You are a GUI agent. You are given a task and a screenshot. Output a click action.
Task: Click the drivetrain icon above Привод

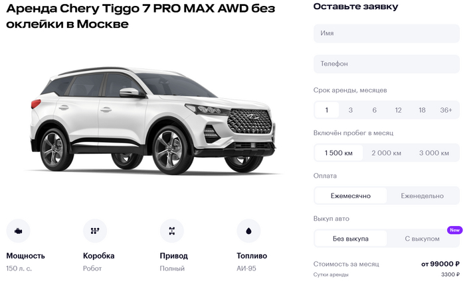coord(171,231)
